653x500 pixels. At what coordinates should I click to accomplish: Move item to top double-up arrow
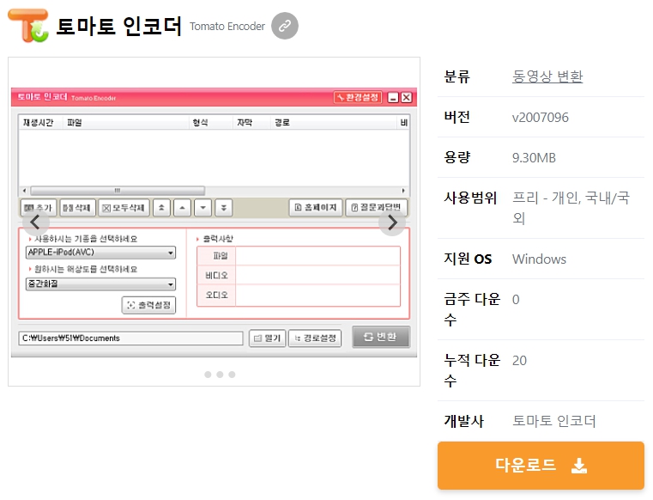161,208
